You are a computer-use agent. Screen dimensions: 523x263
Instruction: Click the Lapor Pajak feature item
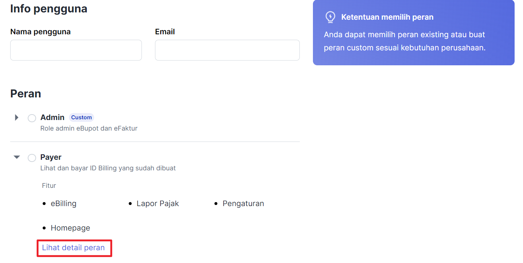pos(158,204)
